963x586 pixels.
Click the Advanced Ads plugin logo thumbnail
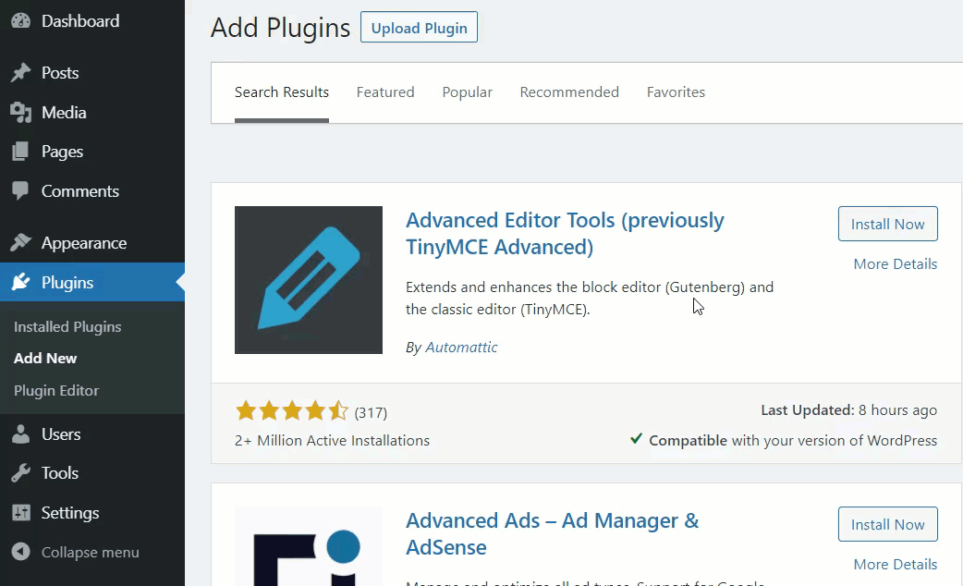309,546
